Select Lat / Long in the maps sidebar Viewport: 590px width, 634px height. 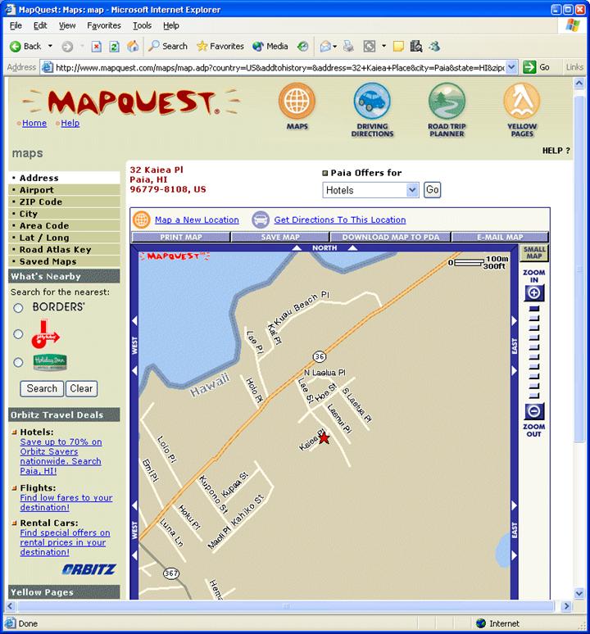click(x=64, y=238)
